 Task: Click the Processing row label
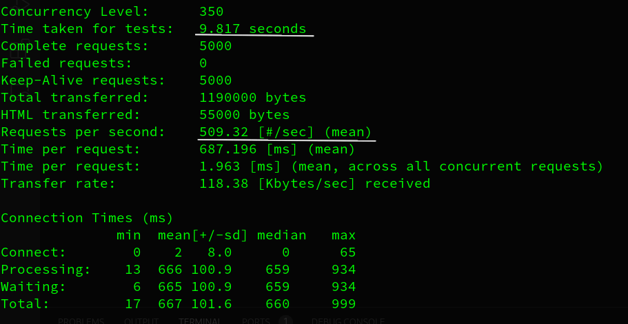coord(45,270)
